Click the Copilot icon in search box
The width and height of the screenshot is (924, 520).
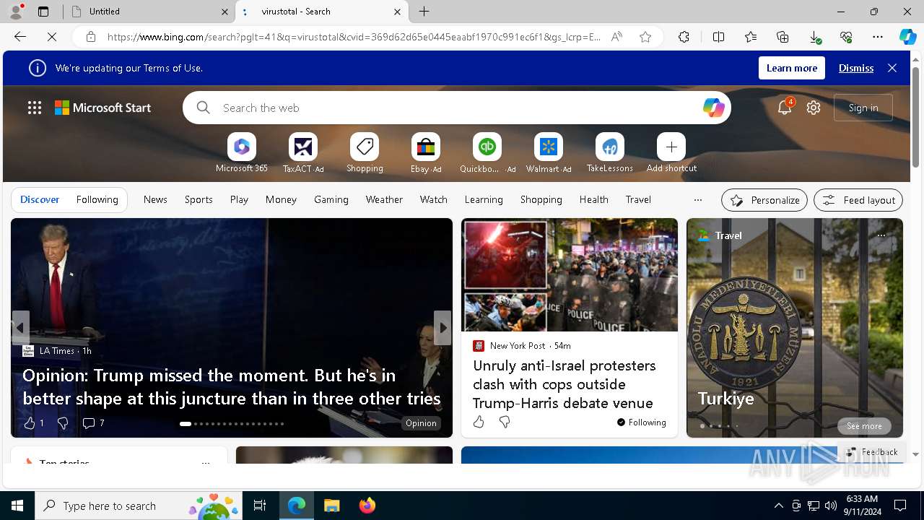click(x=713, y=108)
